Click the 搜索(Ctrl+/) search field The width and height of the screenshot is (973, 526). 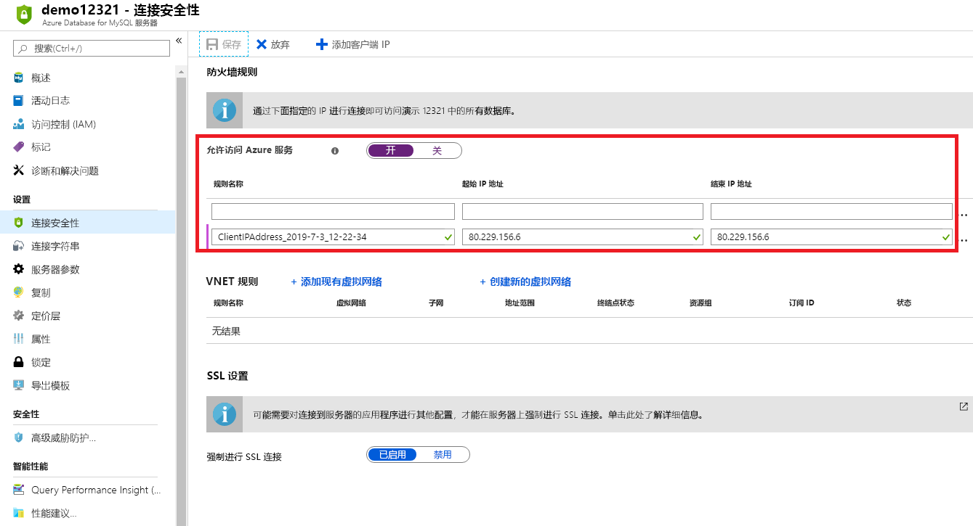(92, 48)
